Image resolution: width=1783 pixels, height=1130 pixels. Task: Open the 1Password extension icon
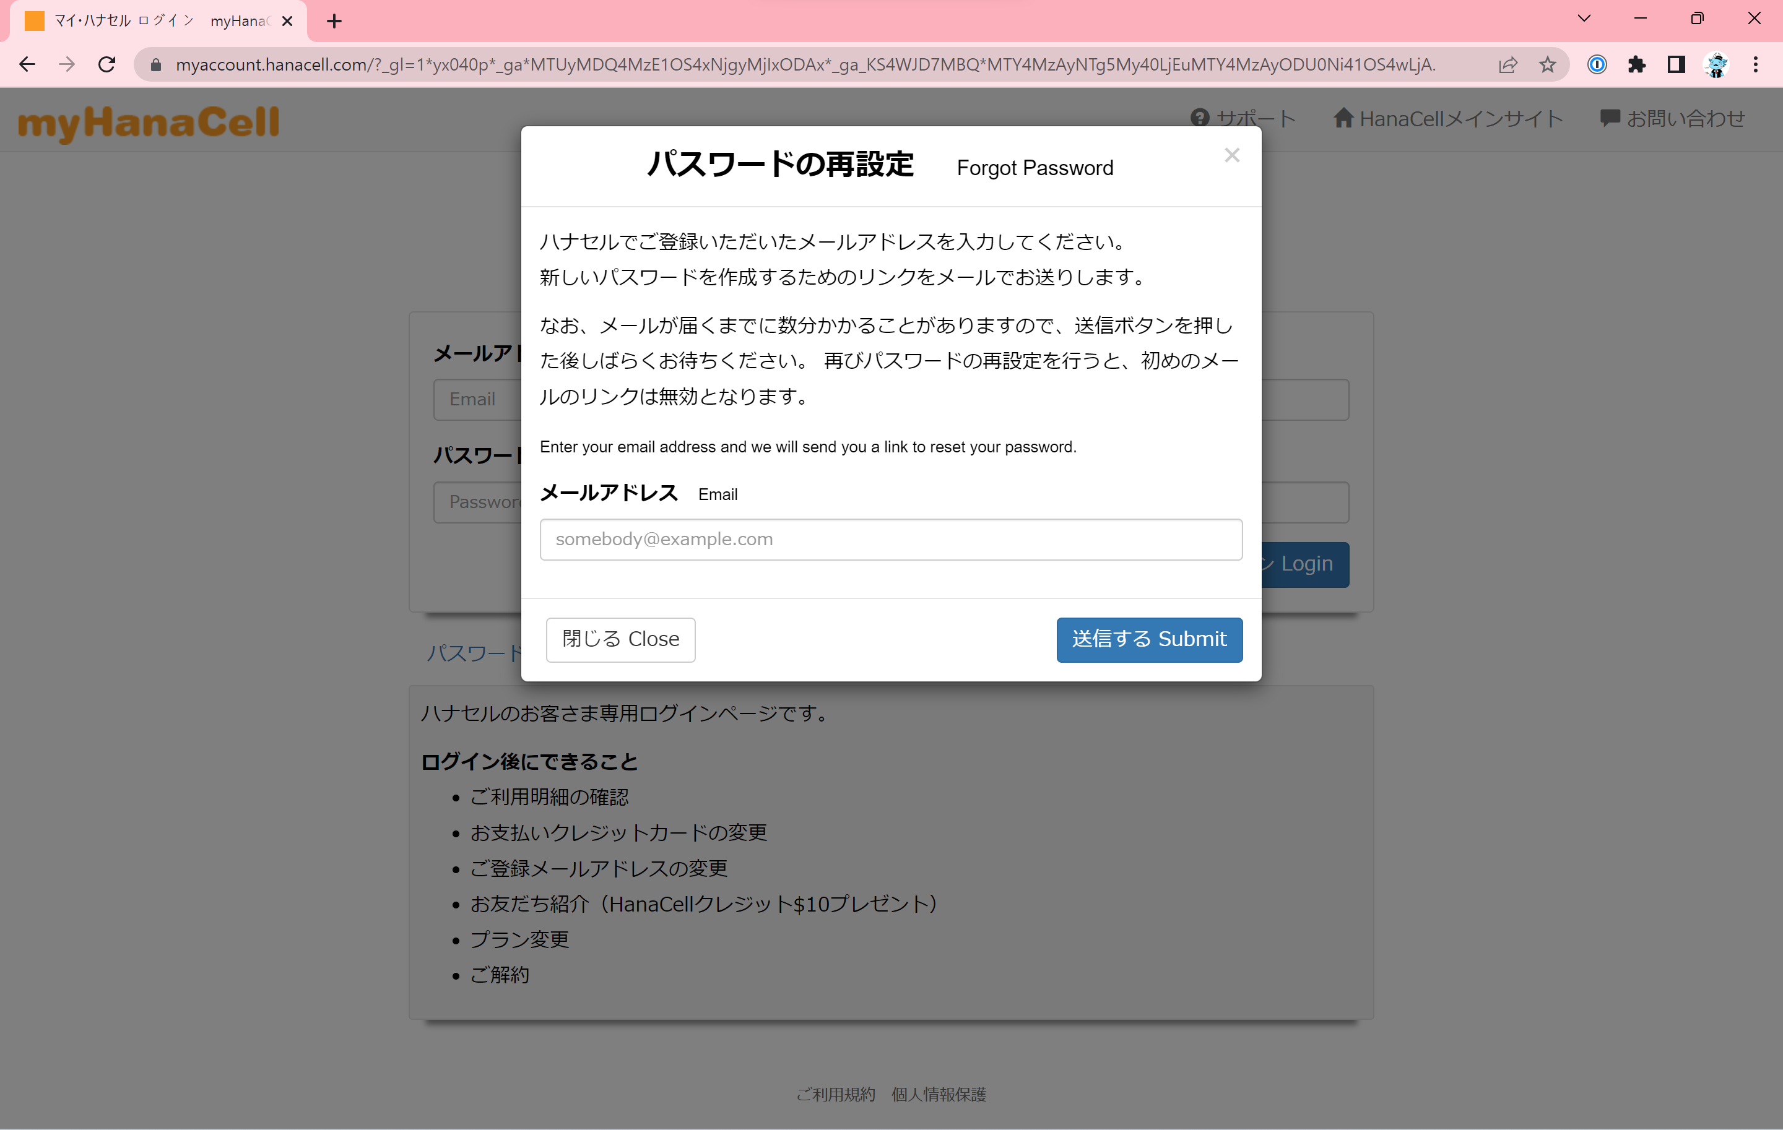[x=1597, y=64]
